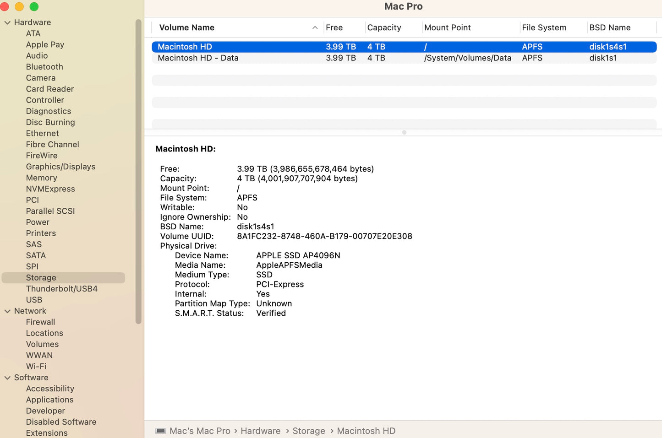Collapse the Hardware section
The width and height of the screenshot is (662, 438).
click(x=7, y=22)
